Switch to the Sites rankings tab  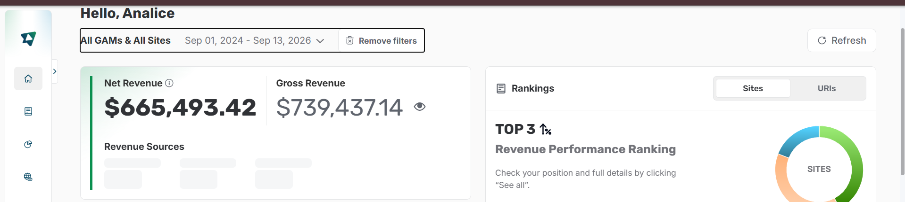click(753, 88)
